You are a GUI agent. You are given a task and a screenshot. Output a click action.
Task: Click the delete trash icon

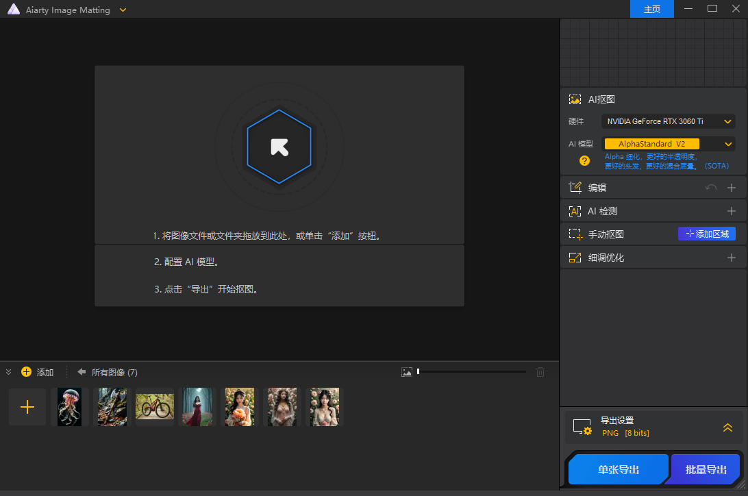540,371
